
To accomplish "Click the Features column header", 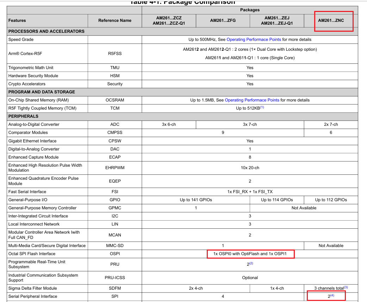I will coord(17,20).
